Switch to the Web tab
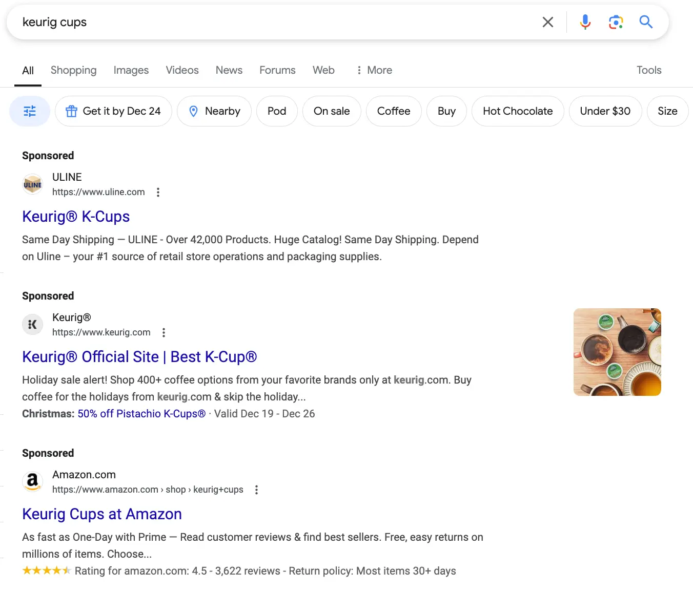693x593 pixels. tap(323, 70)
